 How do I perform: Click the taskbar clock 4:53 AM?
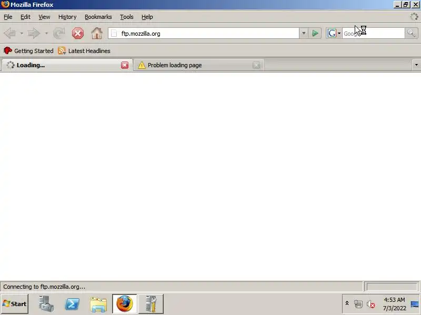pos(394,300)
